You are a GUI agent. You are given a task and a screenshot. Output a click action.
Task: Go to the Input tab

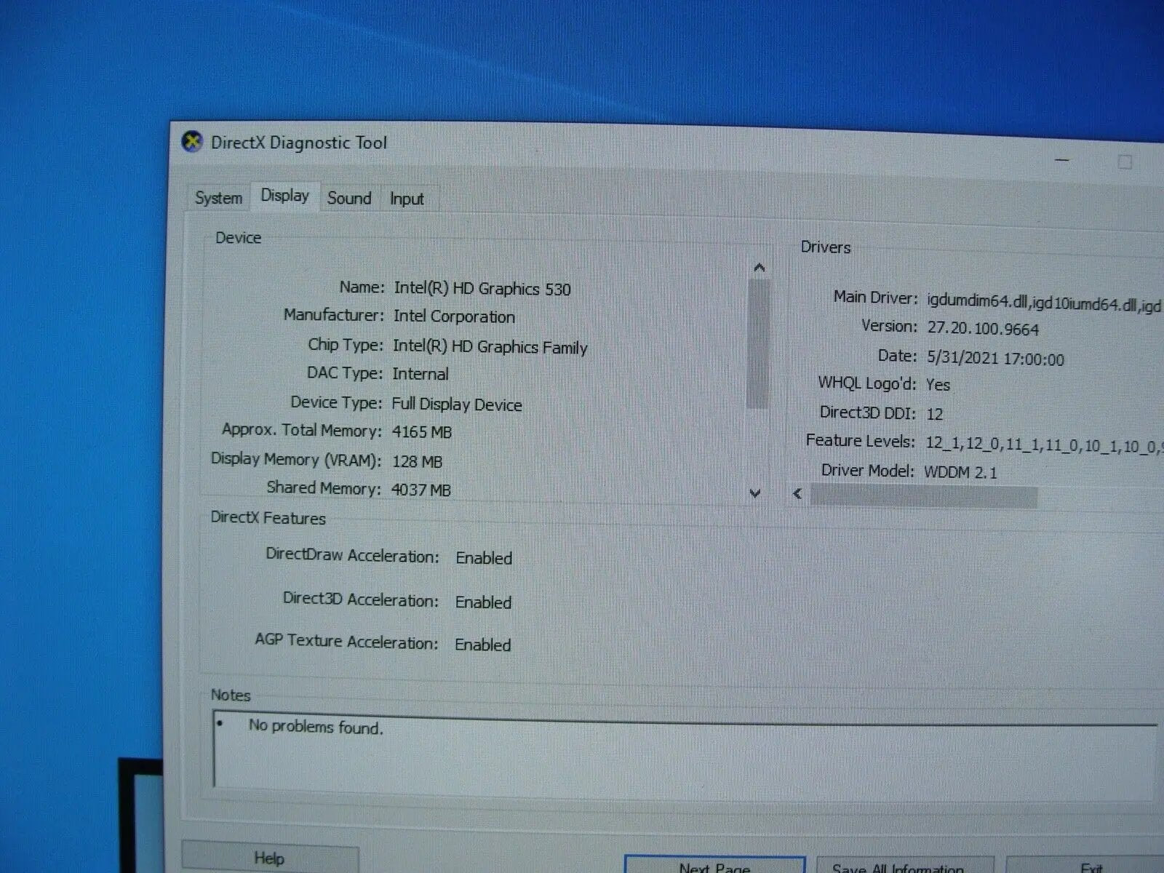(407, 199)
